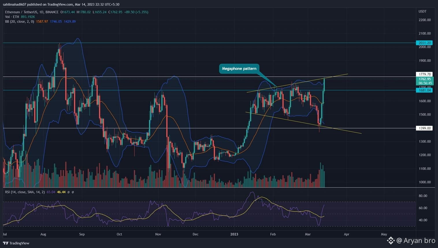Click the 1500.00 price axis label
This screenshot has height=248, width=438.
coord(424,114)
